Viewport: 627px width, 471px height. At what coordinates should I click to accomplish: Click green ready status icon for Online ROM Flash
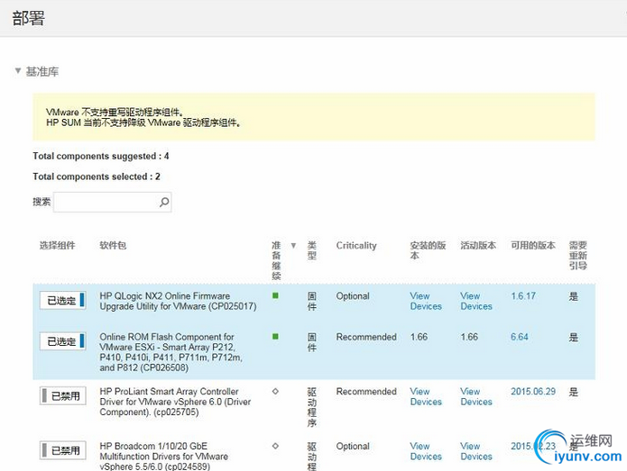pyautogui.click(x=275, y=337)
